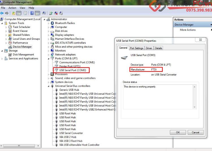Select the USB Serial Converter device

coord(71,133)
